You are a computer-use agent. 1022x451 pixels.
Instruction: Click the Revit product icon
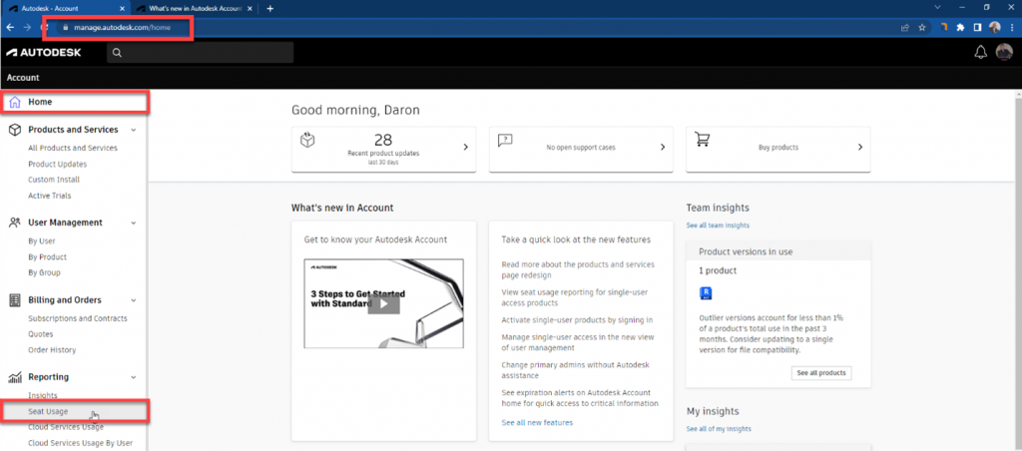pyautogui.click(x=706, y=294)
